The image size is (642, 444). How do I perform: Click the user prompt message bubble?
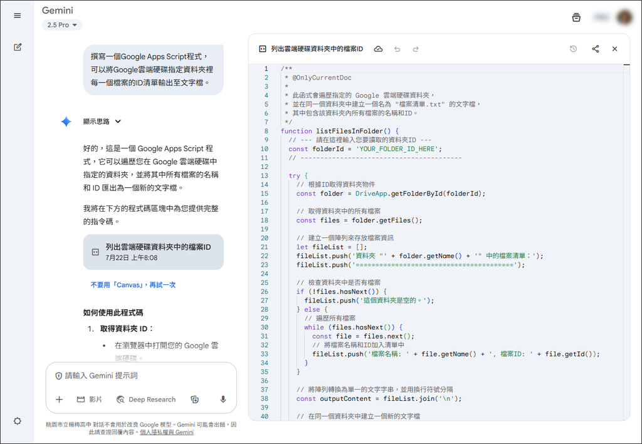[x=153, y=70]
